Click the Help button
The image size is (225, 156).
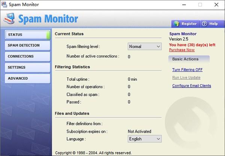click(210, 24)
